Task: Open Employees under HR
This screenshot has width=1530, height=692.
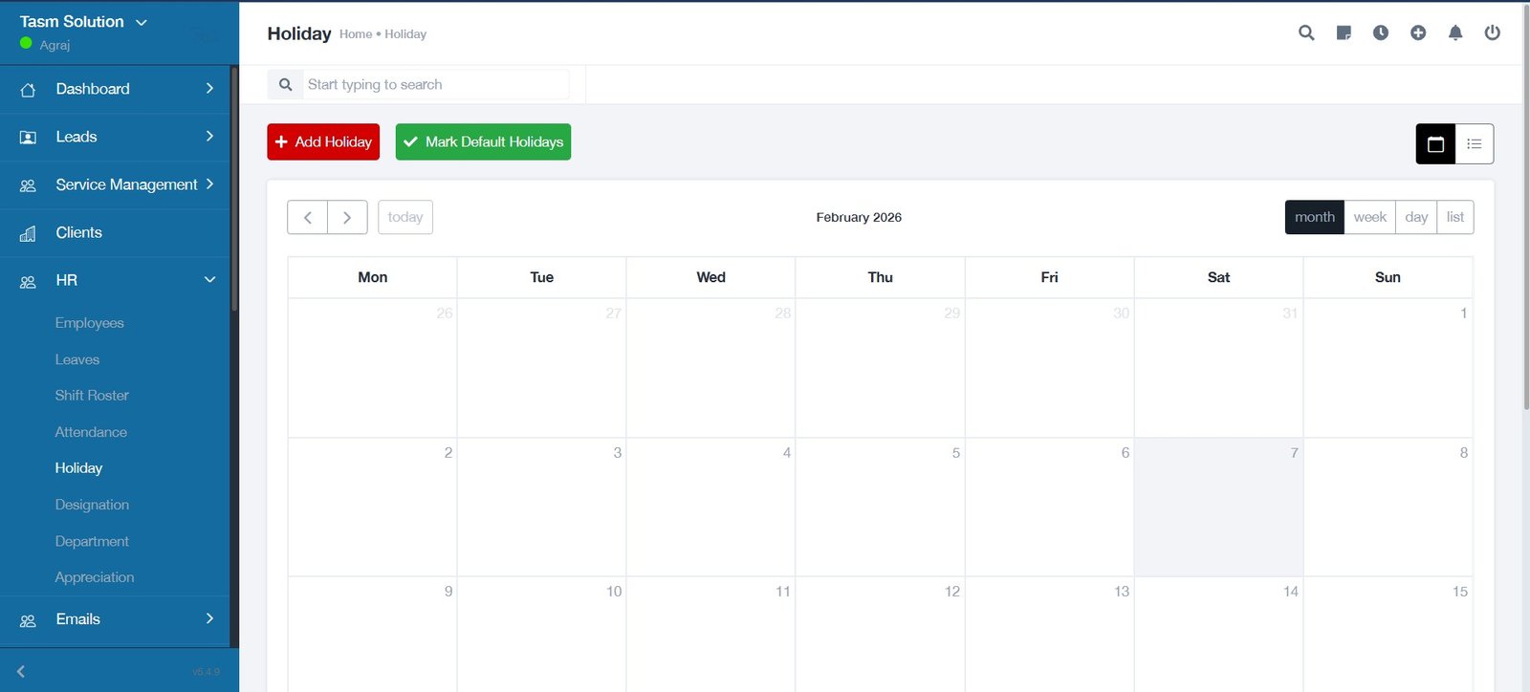Action: pos(89,323)
